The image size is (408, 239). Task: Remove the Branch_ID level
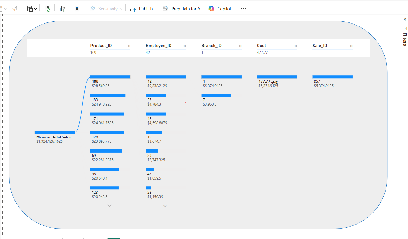click(x=240, y=46)
